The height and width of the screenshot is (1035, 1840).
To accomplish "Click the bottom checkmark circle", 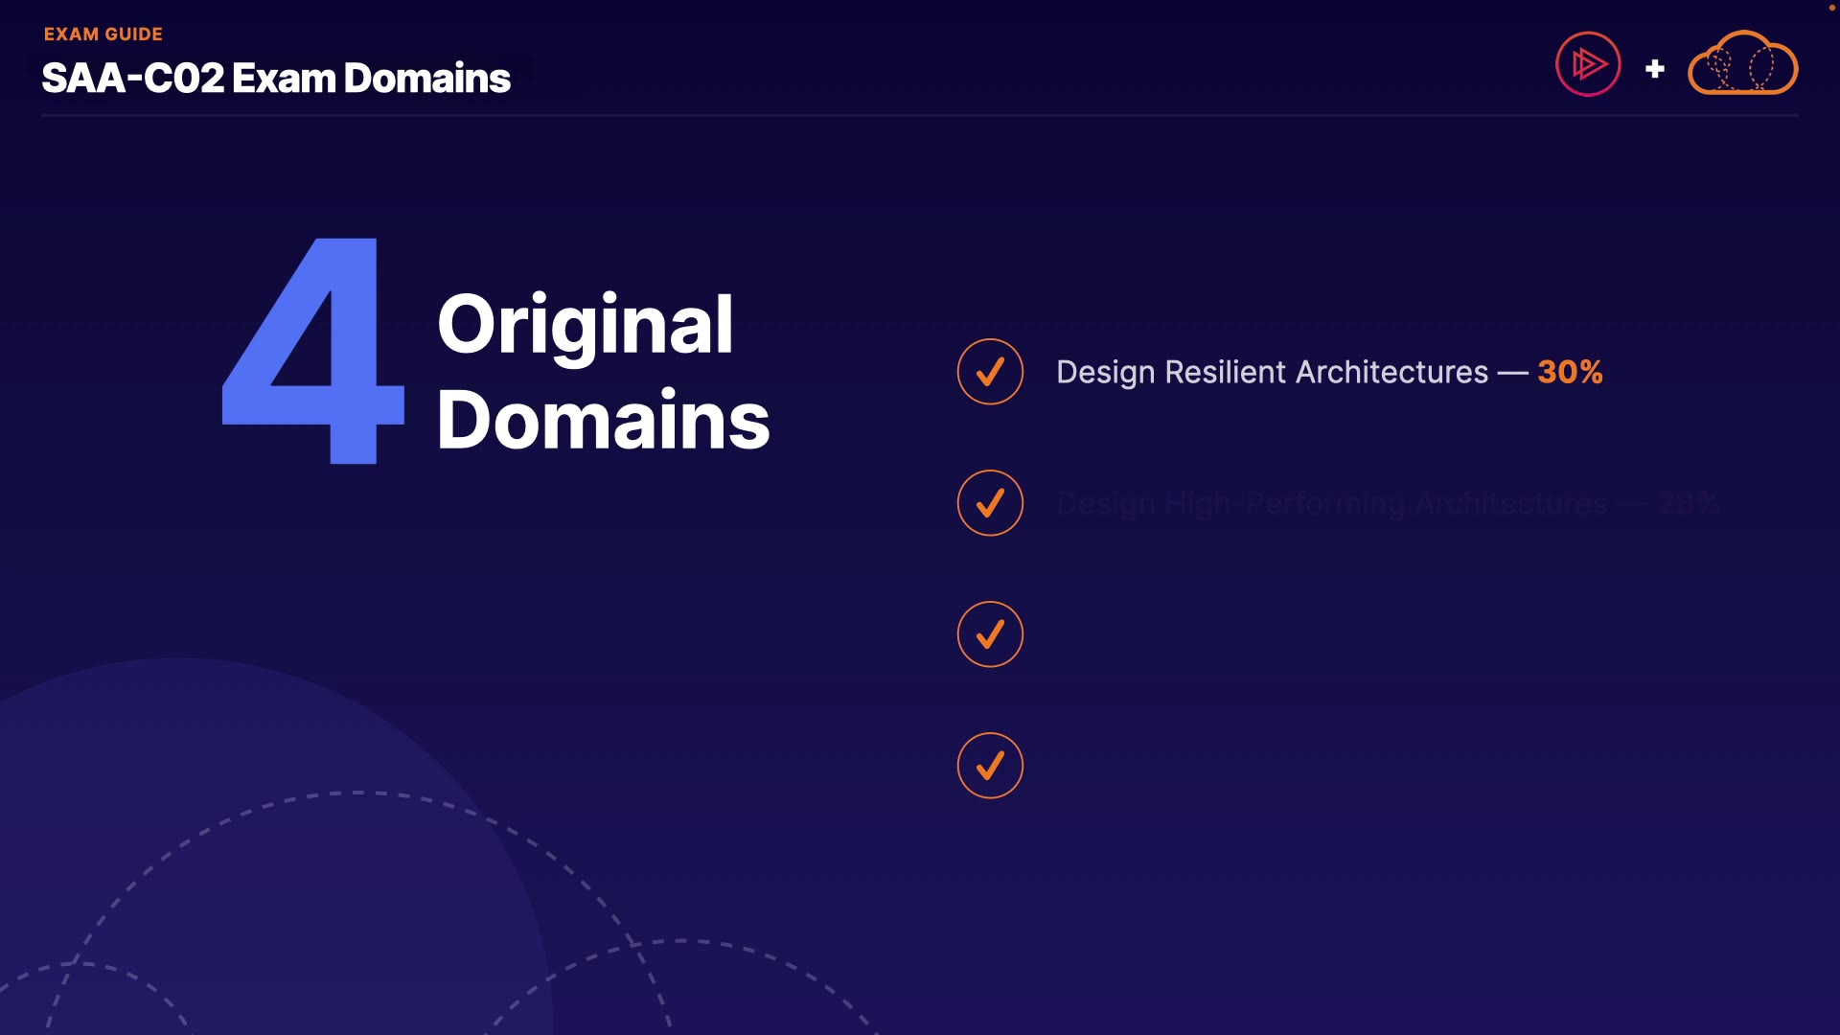I will point(990,766).
